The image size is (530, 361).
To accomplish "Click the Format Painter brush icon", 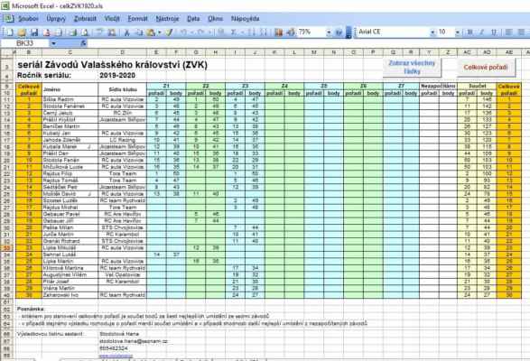I will pos(169,32).
